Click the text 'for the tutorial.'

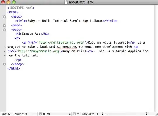[23, 55]
